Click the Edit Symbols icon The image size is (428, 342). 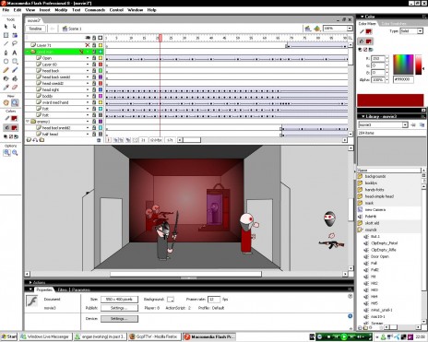point(317,29)
